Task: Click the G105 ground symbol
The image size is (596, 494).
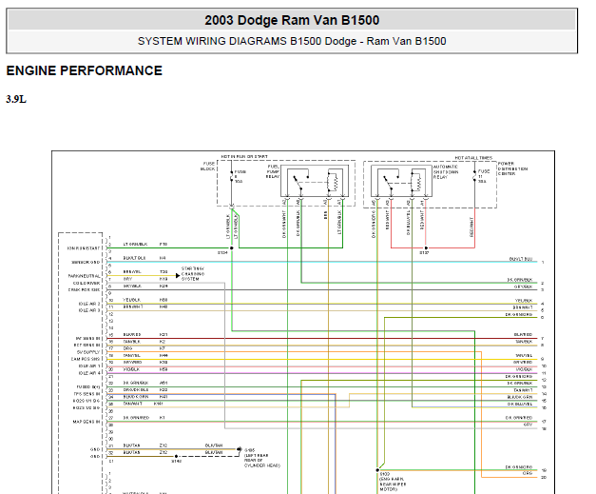Action: click(x=240, y=449)
